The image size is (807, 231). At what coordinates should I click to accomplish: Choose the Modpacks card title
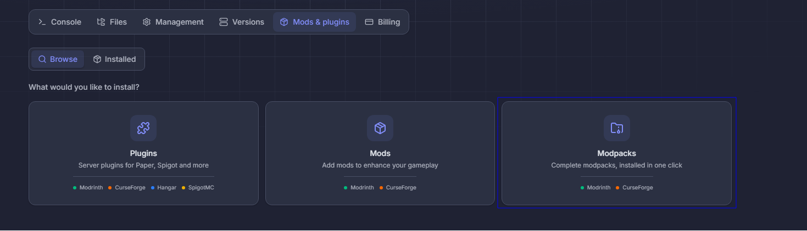pyautogui.click(x=616, y=153)
